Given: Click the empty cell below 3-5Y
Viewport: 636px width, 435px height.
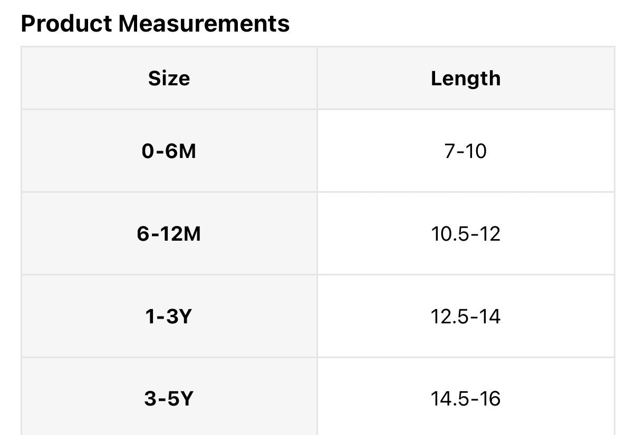Looking at the screenshot, I should 169,433.
